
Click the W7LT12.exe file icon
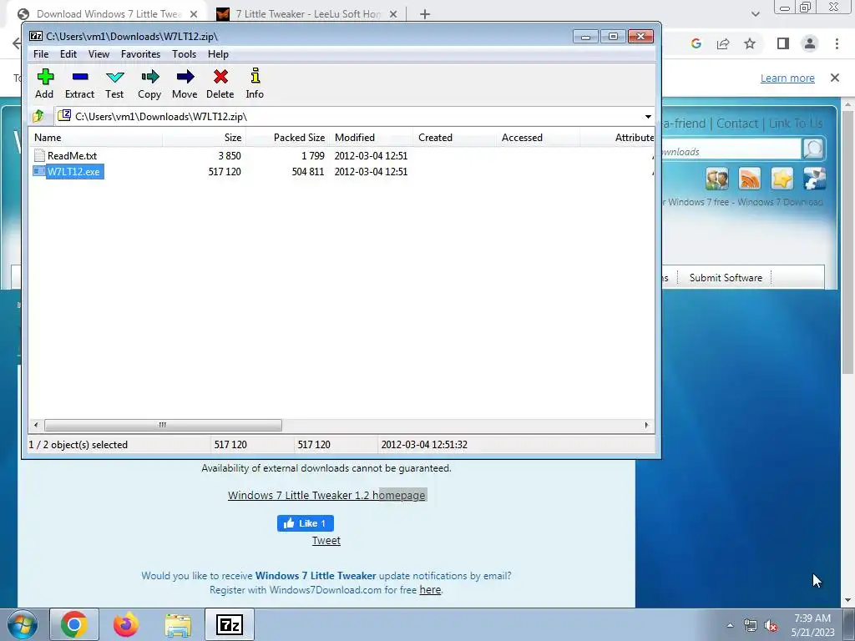tap(39, 171)
